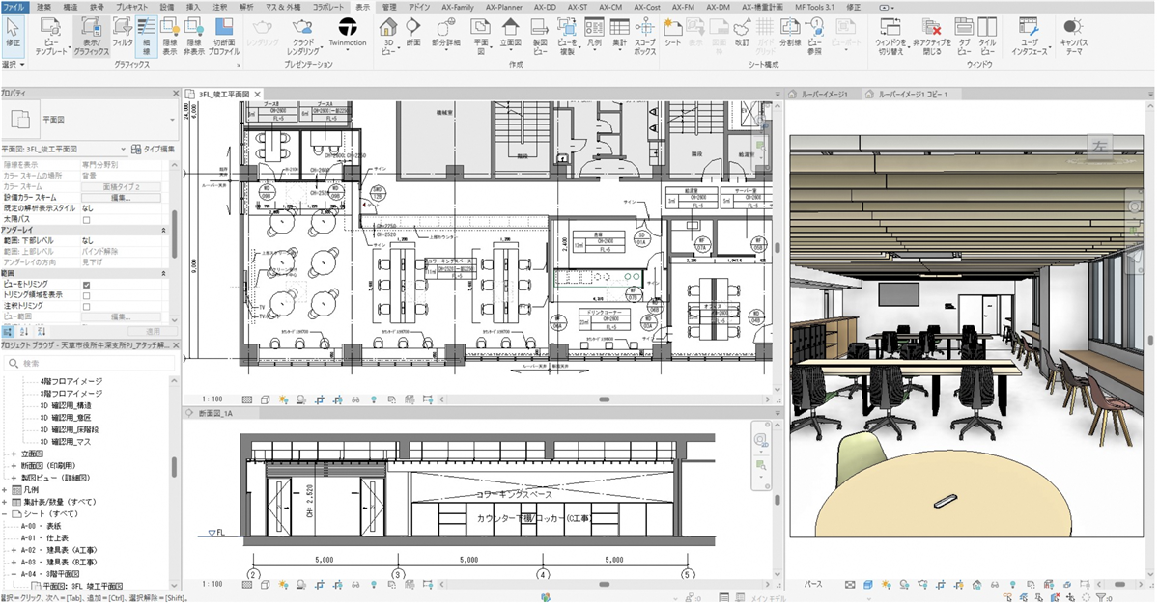
Task: Expand the 立面図 node in project browser
Action: pyautogui.click(x=14, y=453)
